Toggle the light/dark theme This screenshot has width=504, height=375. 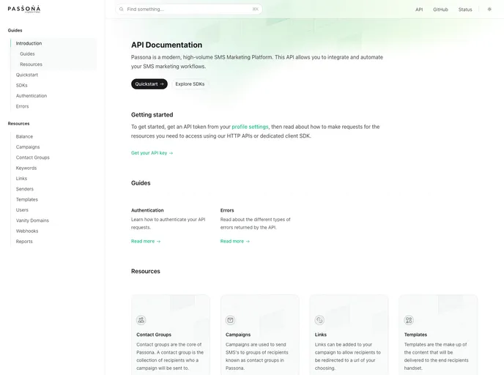tap(489, 10)
